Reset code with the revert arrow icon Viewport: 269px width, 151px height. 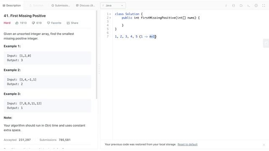point(241,5)
